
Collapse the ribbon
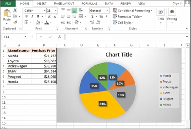(187, 29)
